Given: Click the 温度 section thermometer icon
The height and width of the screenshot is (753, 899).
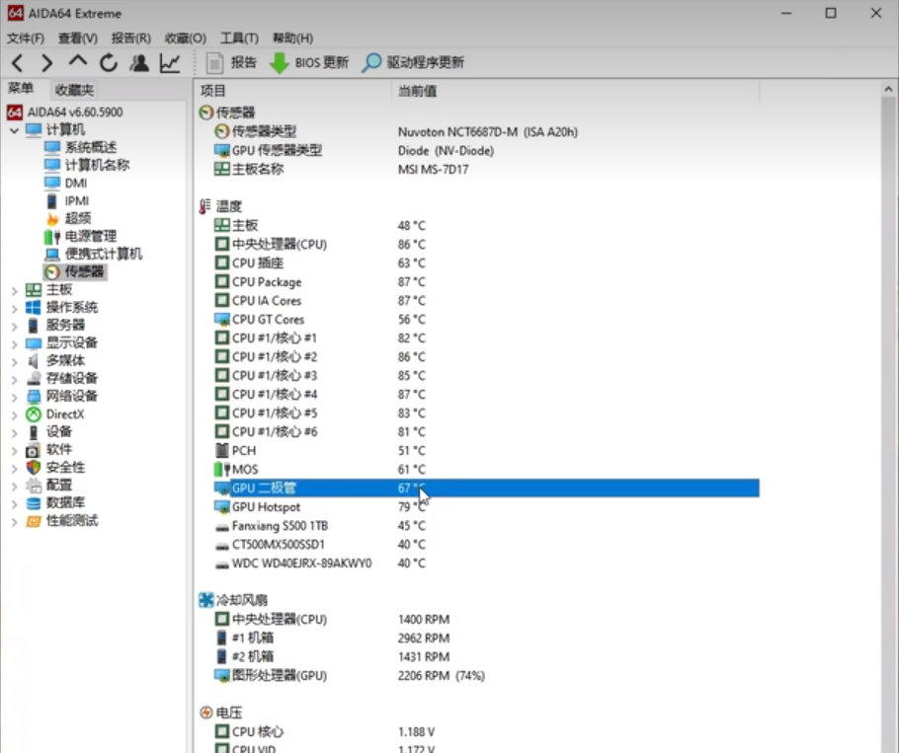Looking at the screenshot, I should [205, 206].
